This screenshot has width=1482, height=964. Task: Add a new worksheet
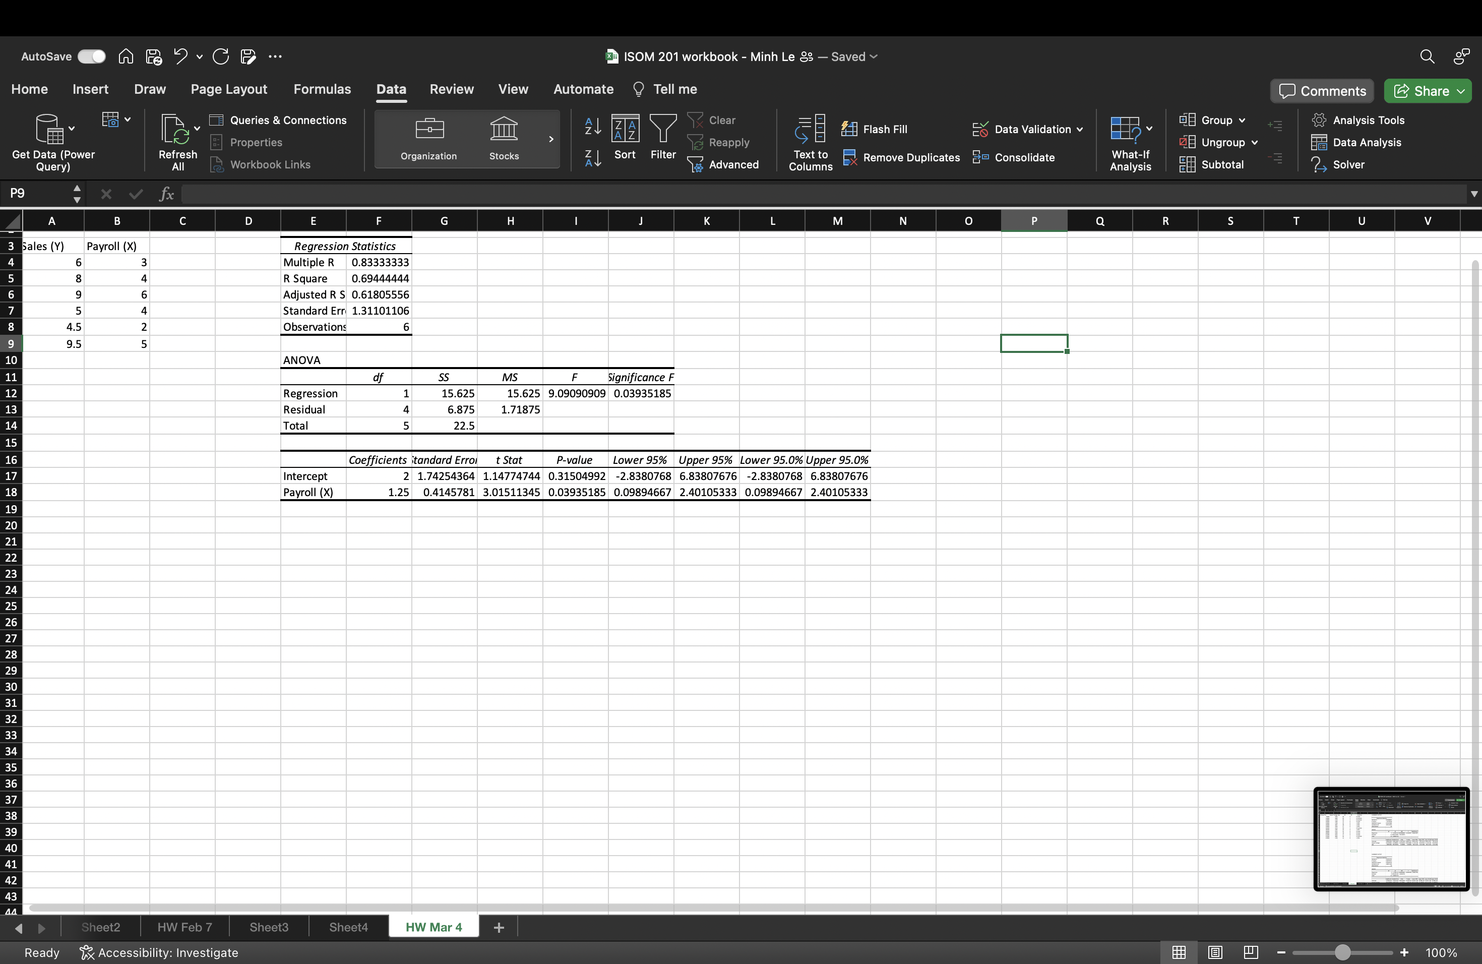[x=498, y=927]
